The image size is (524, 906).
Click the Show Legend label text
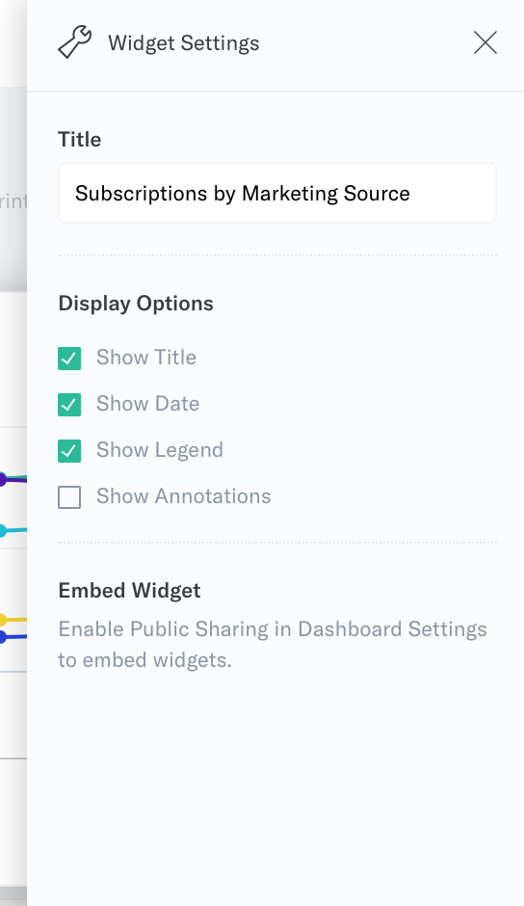pyautogui.click(x=160, y=450)
